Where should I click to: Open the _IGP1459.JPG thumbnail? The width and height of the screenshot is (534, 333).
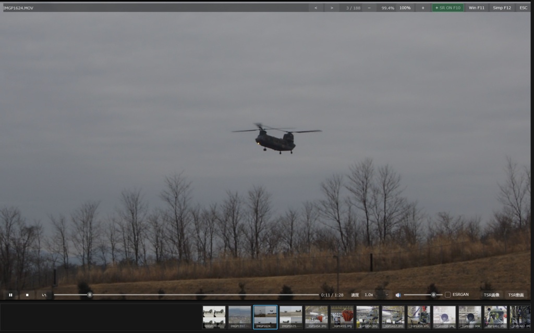pos(444,317)
